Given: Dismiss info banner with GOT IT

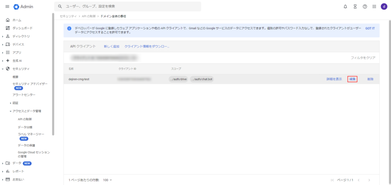Looking at the screenshot, I should point(370,28).
